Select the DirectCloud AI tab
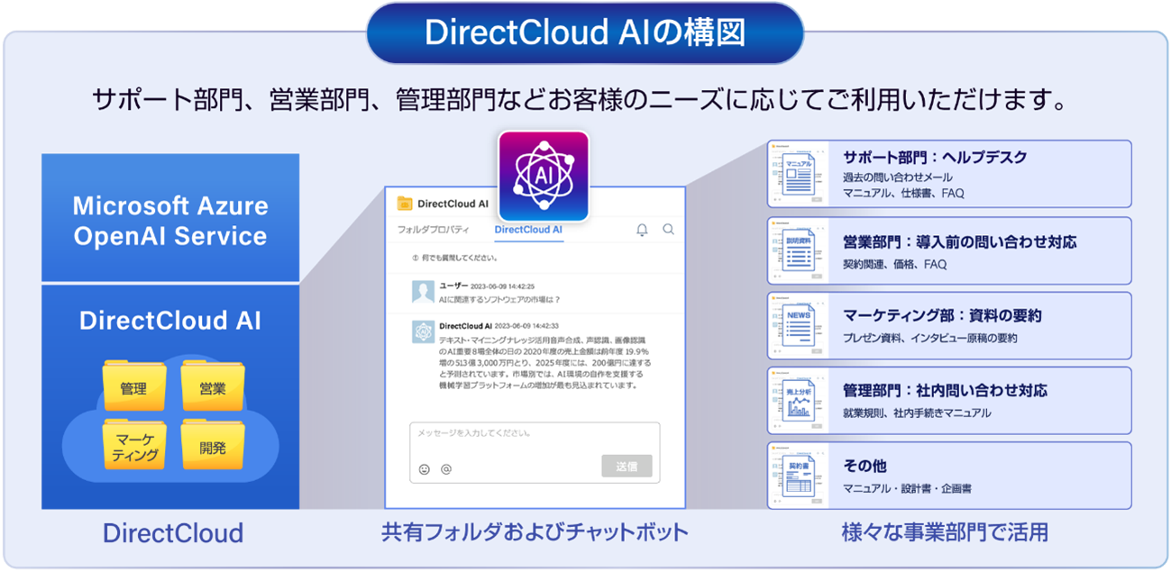 [x=528, y=230]
